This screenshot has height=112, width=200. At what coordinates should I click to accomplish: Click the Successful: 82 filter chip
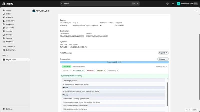click(x=78, y=70)
